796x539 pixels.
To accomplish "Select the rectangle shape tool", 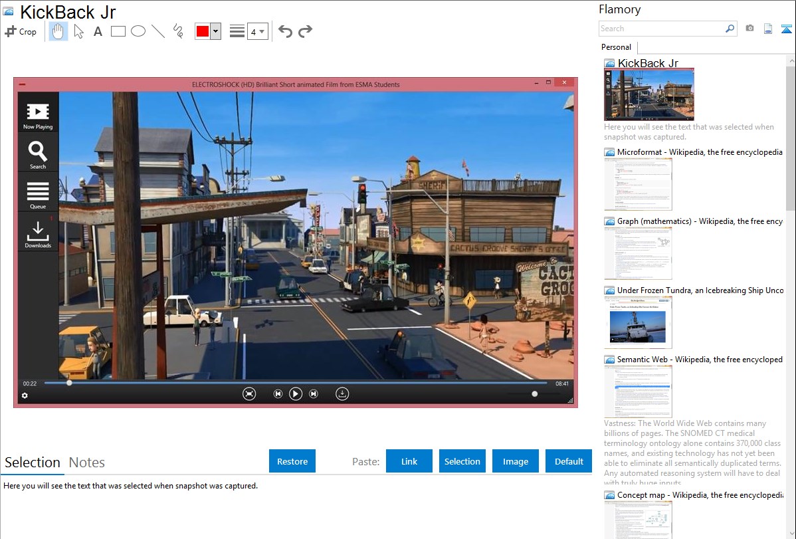I will tap(118, 31).
